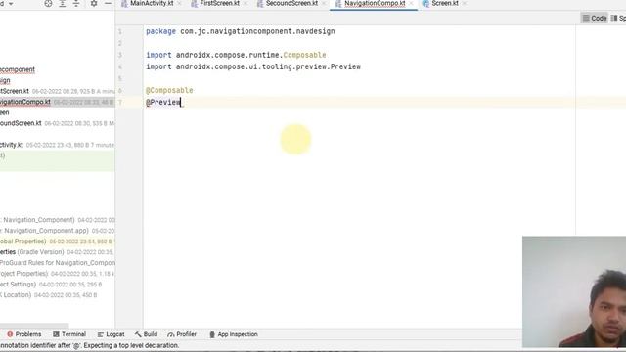Select the ProGuard Rules file entry
This screenshot has width=626, height=352.
tap(57, 263)
